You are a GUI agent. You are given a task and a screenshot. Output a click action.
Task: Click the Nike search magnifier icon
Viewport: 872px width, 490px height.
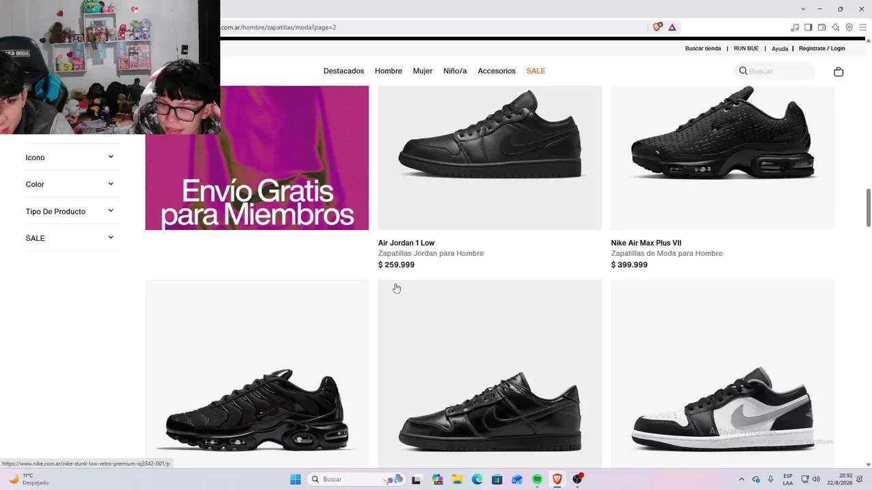point(743,71)
